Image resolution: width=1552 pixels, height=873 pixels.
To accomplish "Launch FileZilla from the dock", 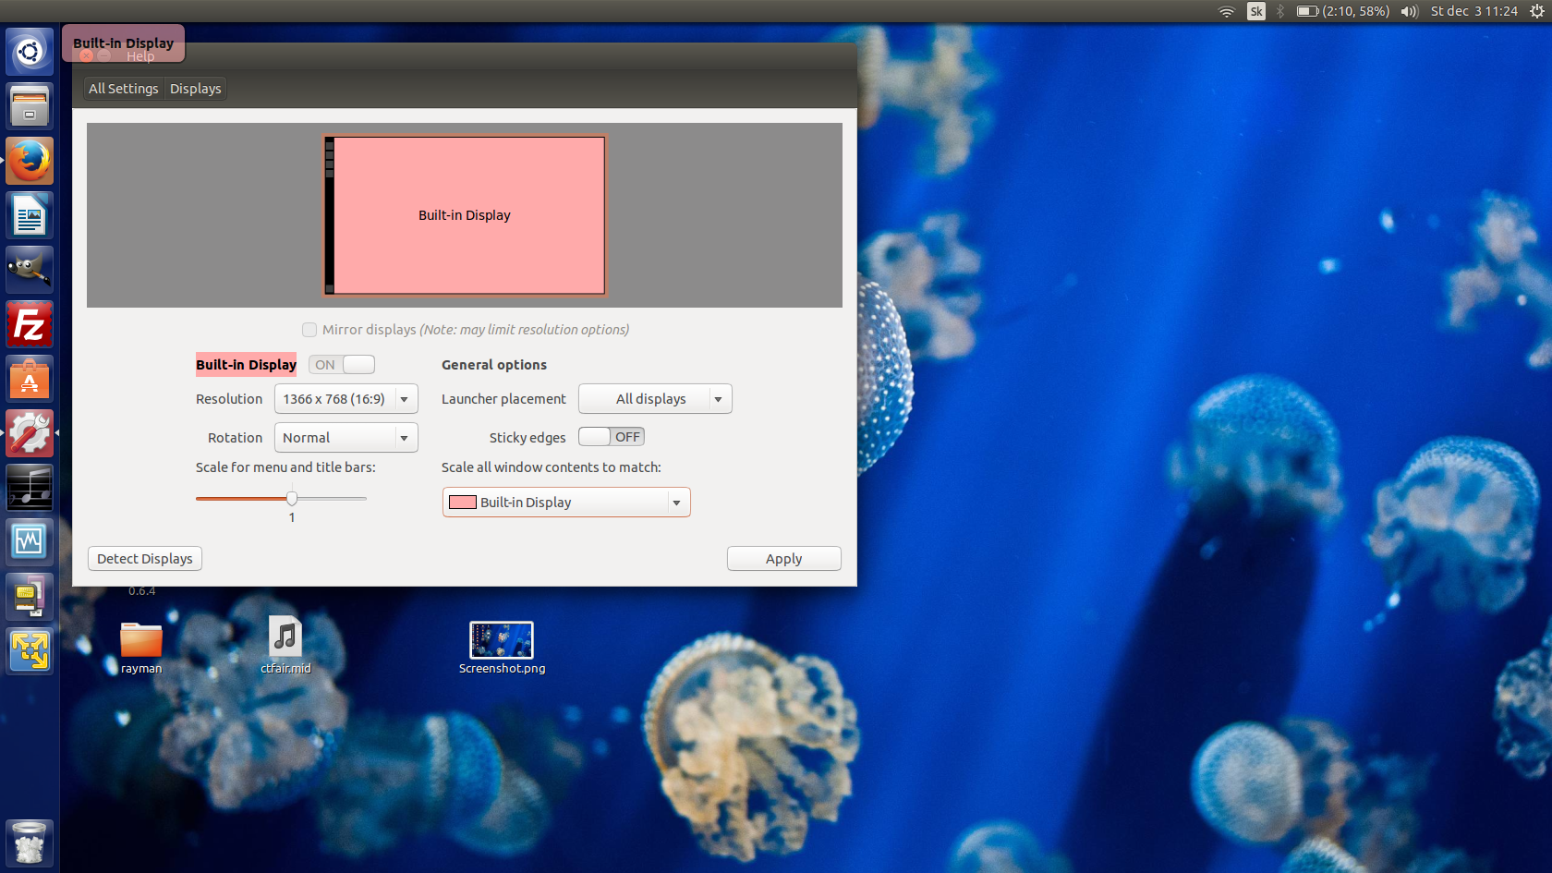I will tap(30, 324).
